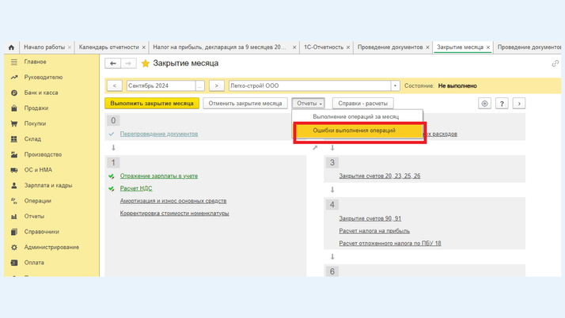Open Закрытие счетов 20, 23, 25, 26

(x=379, y=176)
